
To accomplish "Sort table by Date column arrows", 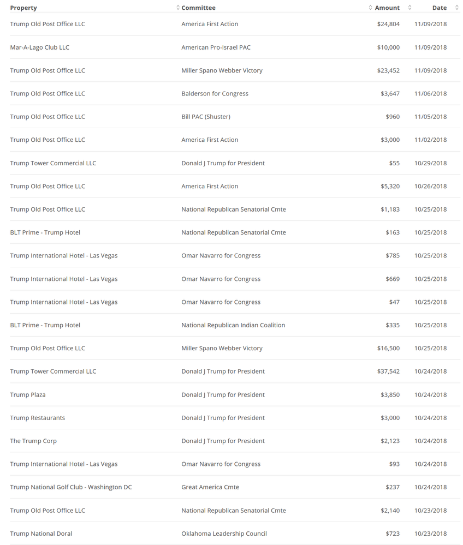I will point(457,7).
